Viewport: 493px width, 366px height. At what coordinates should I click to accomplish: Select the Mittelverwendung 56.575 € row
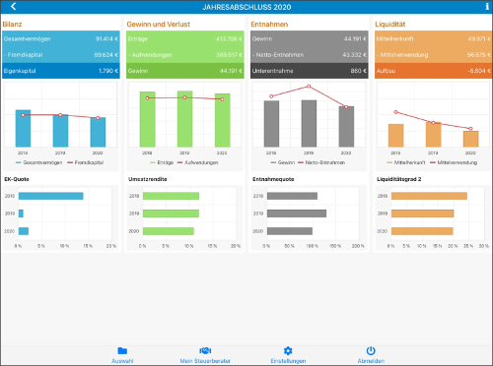point(433,55)
